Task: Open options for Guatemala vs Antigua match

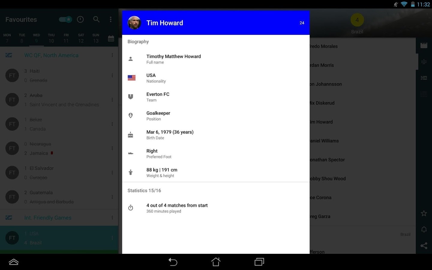Action: tap(112, 197)
